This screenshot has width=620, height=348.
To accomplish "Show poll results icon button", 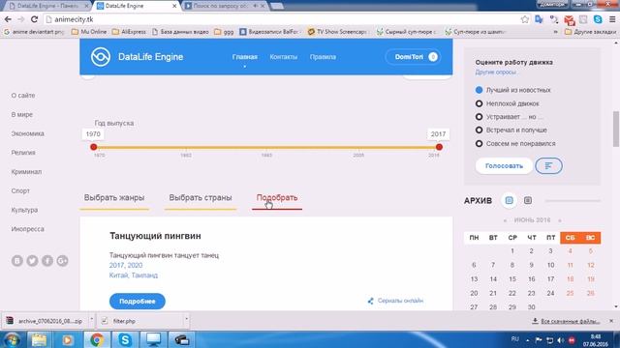I will click(548, 165).
